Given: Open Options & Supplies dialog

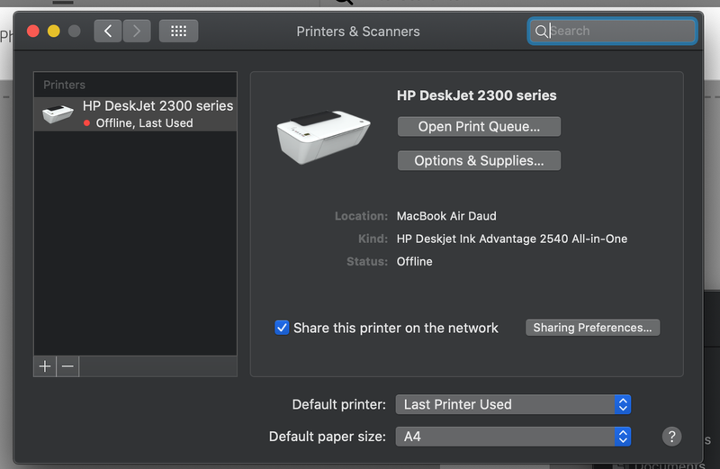Looking at the screenshot, I should point(479,160).
